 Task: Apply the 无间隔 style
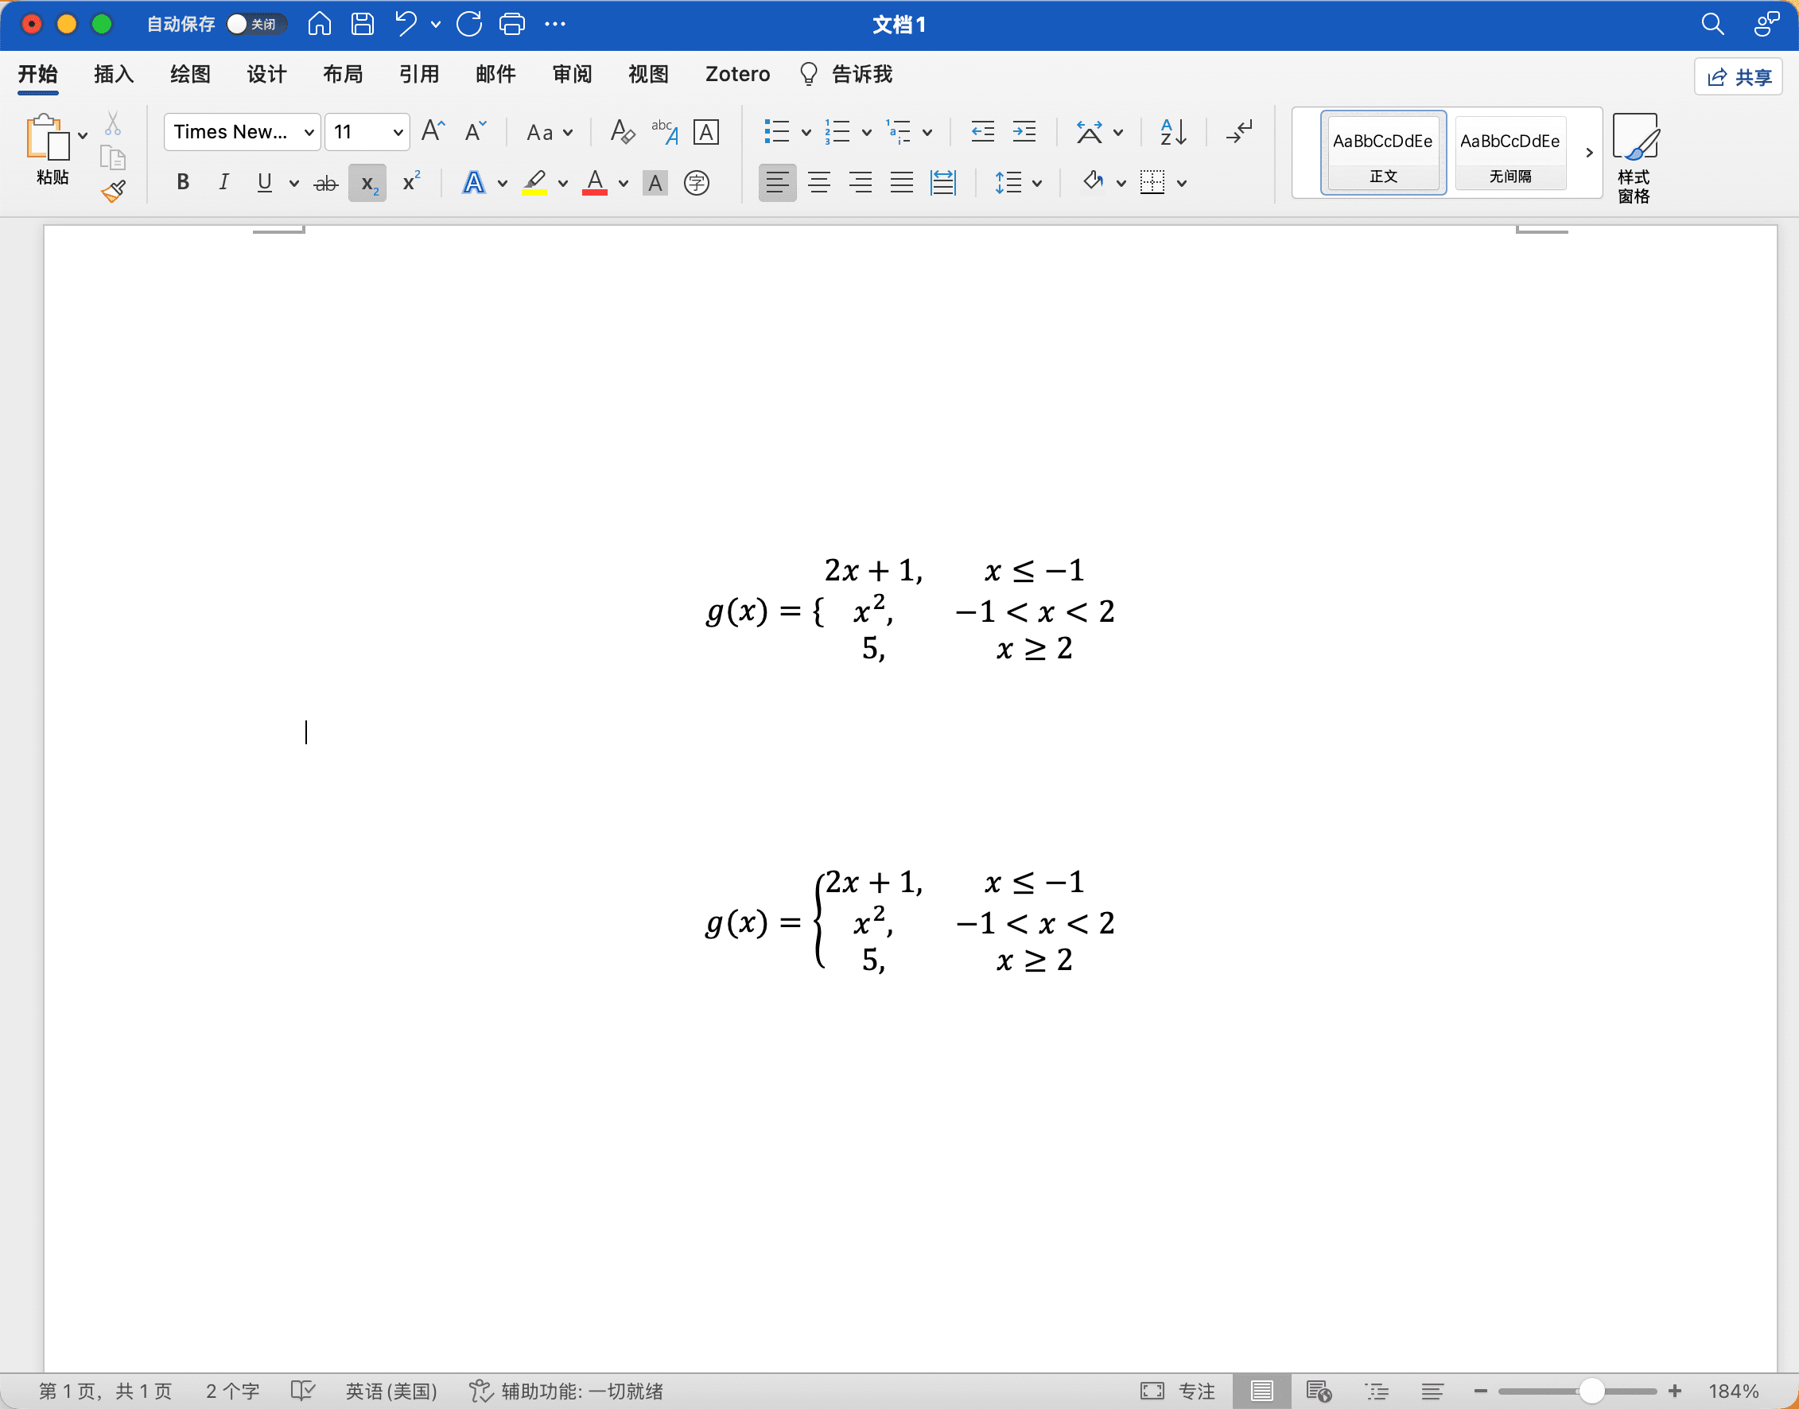pyautogui.click(x=1510, y=153)
